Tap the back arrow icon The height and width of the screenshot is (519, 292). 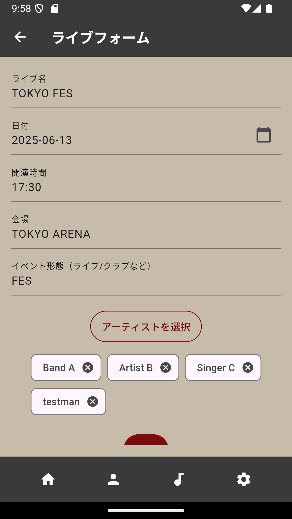[20, 37]
